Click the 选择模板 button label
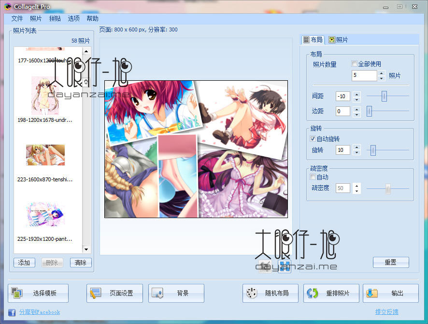This screenshot has height=324, width=428. coord(45,293)
